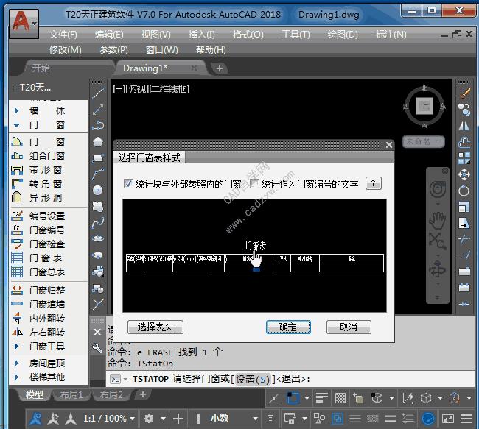Uncheck 统计块与外部参照内的门窗 checkbox
This screenshot has width=479, height=429.
pos(128,184)
